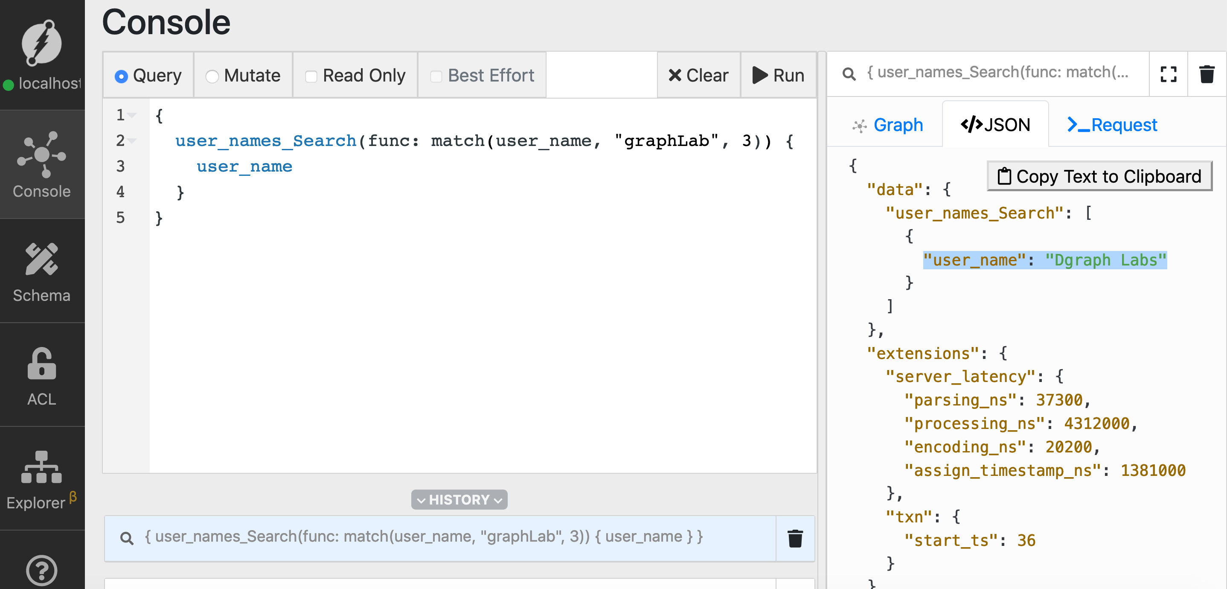The width and height of the screenshot is (1227, 589).
Task: Delete the history entry with trash icon
Action: [x=795, y=538]
